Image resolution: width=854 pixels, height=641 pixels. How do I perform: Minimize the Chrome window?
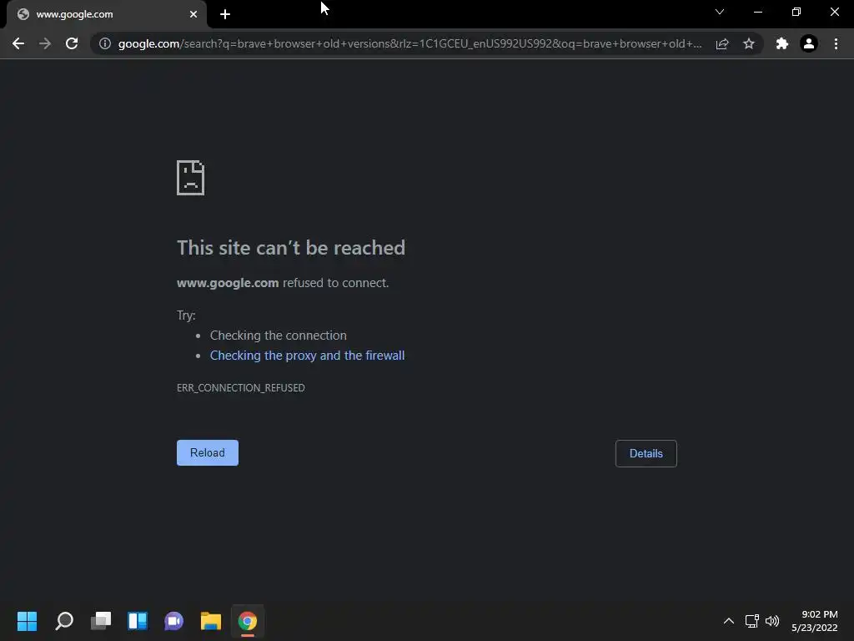[x=757, y=12]
